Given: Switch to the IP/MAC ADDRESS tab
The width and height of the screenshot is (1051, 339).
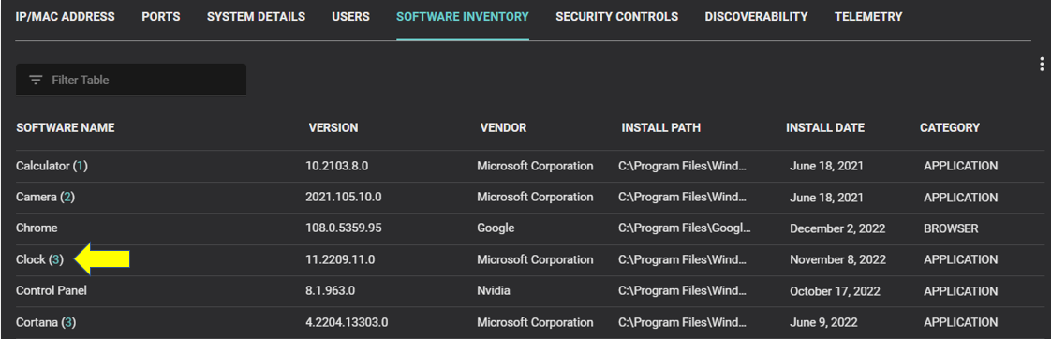Looking at the screenshot, I should click(x=65, y=17).
